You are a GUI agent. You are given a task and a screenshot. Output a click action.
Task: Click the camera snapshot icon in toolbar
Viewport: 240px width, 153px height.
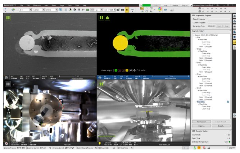tap(122, 9)
